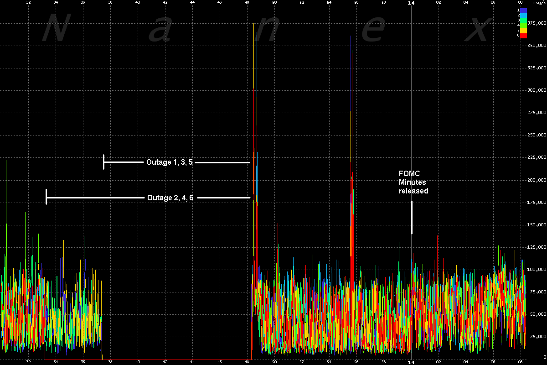Click the 225,000 y-axis value
Screen dimensions: 547x365
tap(537, 157)
